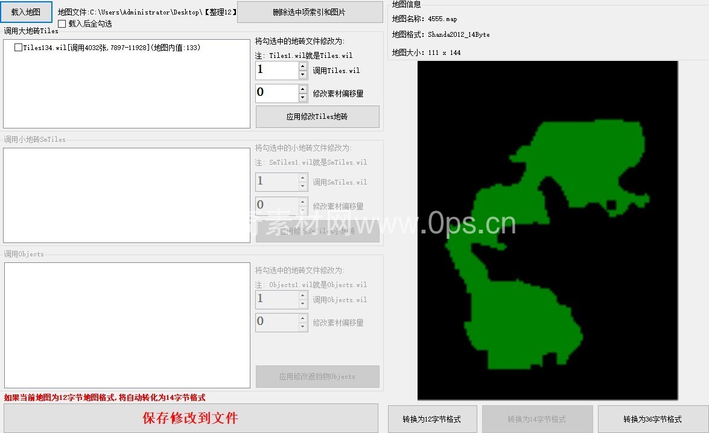The width and height of the screenshot is (709, 433).
Task: Increase the 调用Tiles.wil number value
Action: tap(303, 66)
